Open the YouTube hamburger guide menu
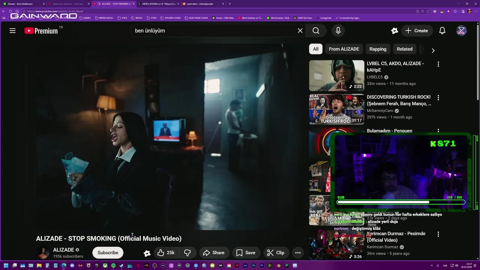480x270 pixels. (12, 31)
